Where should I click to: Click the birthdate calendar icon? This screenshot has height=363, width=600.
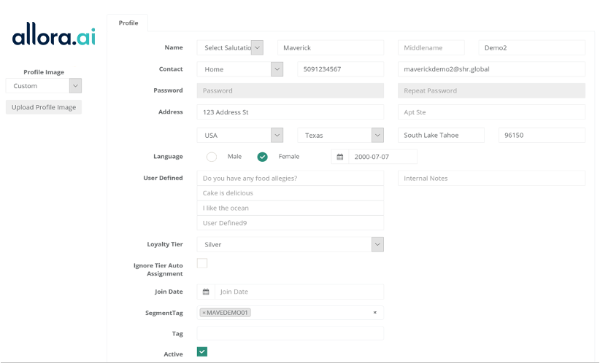tap(340, 157)
